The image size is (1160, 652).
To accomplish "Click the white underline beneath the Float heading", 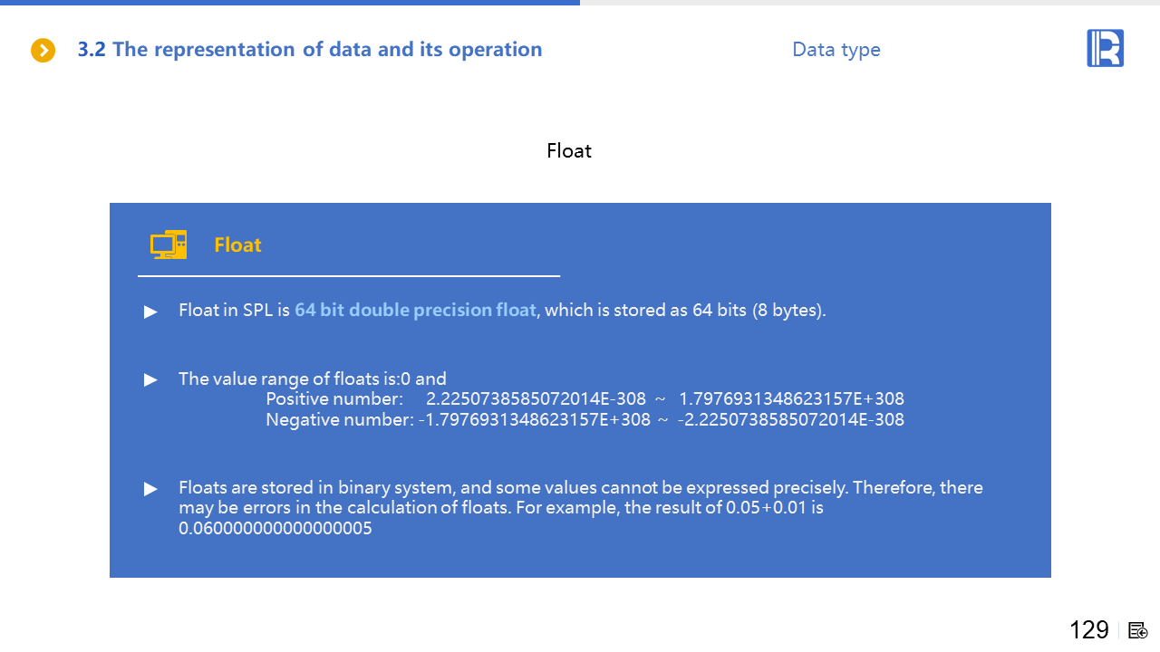I will pyautogui.click(x=349, y=275).
